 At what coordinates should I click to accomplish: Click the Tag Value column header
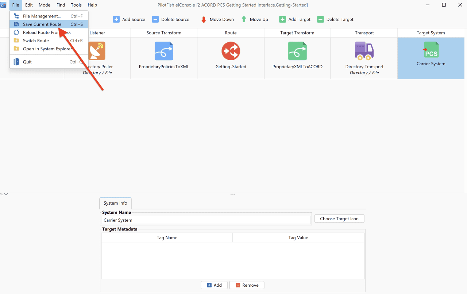point(298,237)
